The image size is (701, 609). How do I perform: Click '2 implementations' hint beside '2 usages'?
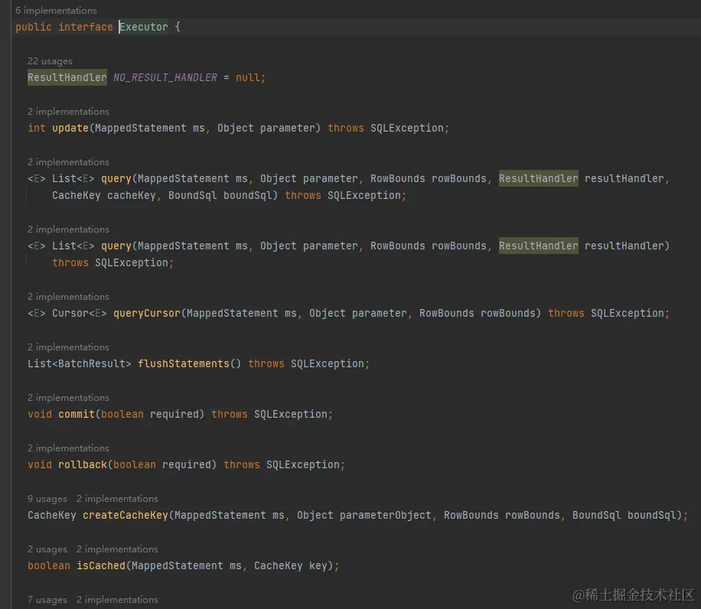point(117,549)
